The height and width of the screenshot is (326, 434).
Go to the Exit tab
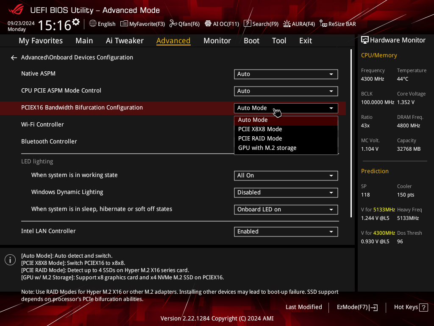point(306,41)
